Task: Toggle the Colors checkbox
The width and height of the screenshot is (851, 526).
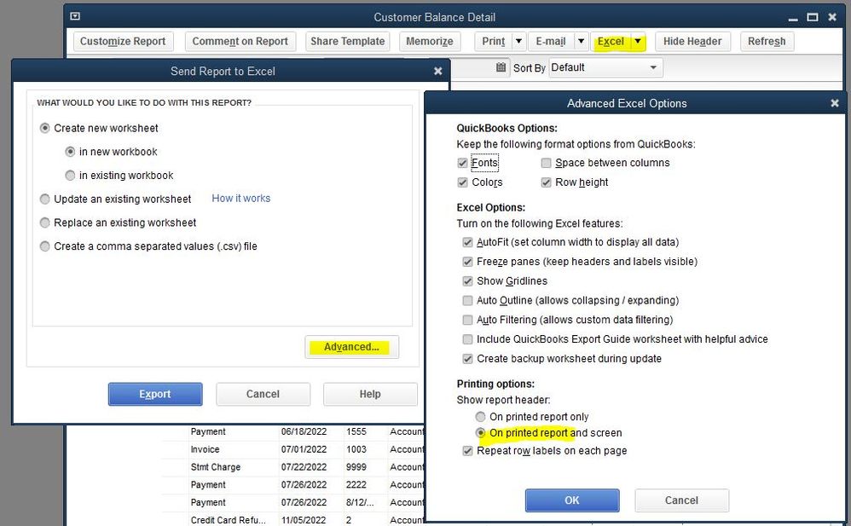Action: click(462, 182)
